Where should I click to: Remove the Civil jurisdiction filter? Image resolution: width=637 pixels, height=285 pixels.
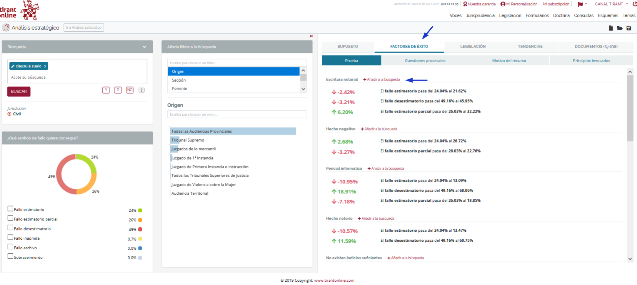[9, 114]
